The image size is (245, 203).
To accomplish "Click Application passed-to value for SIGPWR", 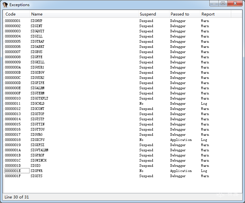I will tap(181, 171).
